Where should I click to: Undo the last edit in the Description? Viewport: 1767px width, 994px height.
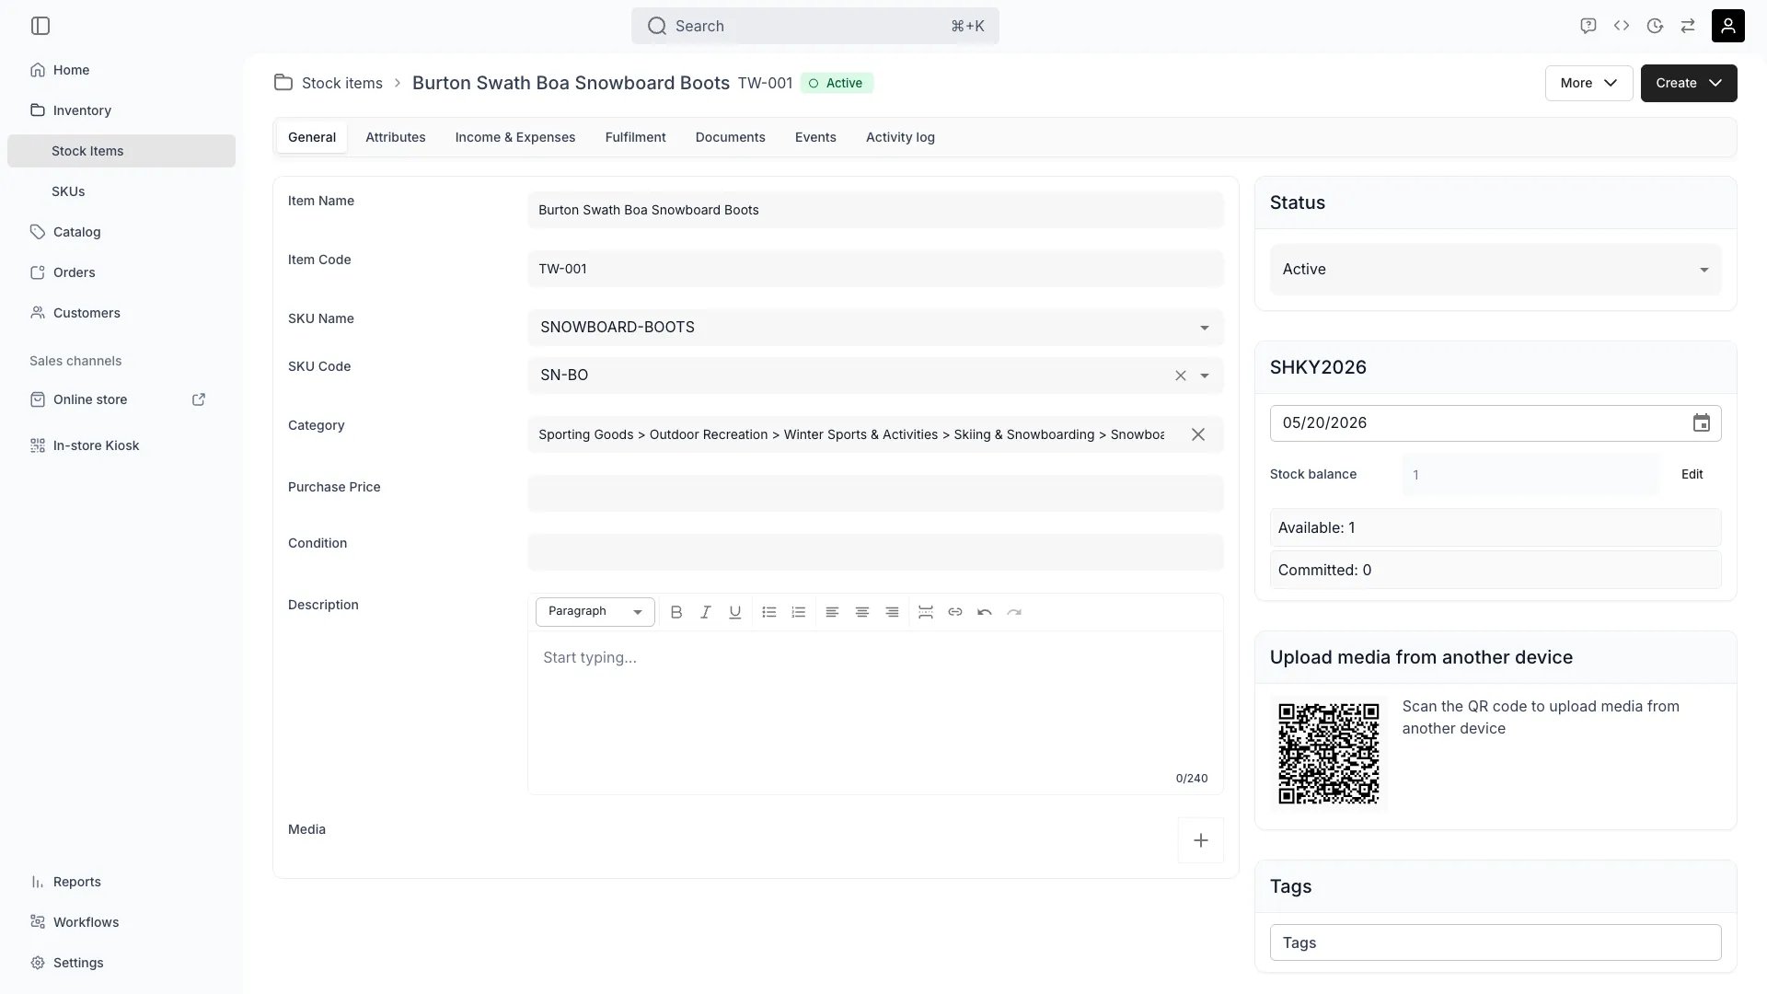pos(985,612)
